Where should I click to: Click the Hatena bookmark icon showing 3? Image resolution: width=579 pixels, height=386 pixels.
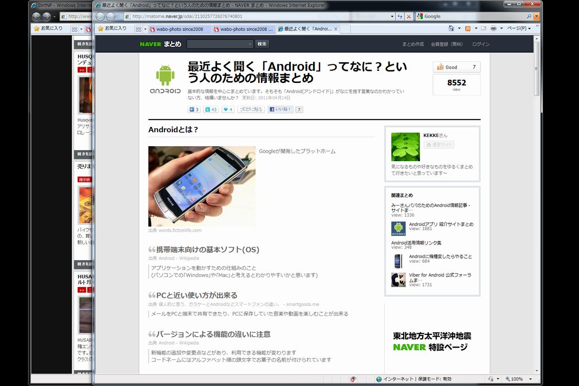tap(194, 110)
